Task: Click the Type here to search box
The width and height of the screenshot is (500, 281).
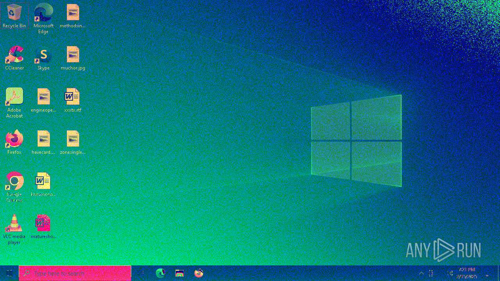Action: (x=75, y=273)
